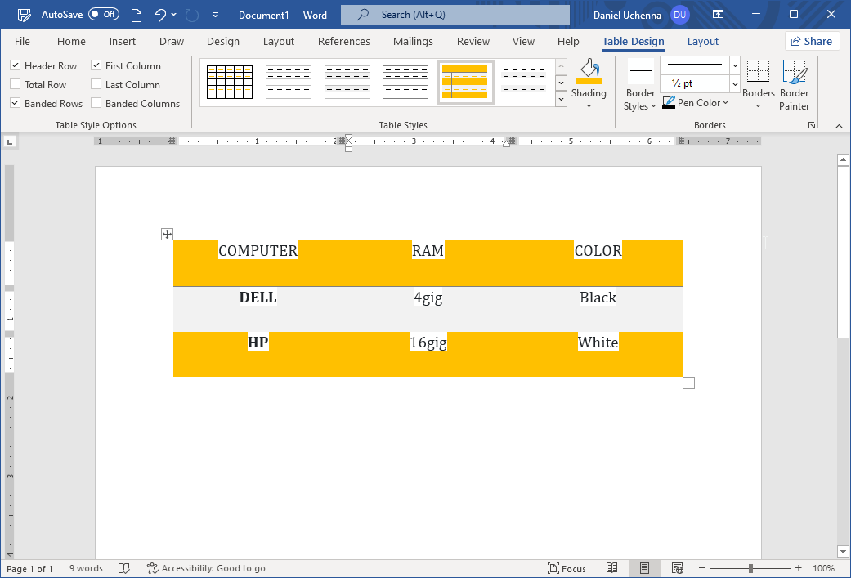Click the table move handle icon

click(167, 235)
